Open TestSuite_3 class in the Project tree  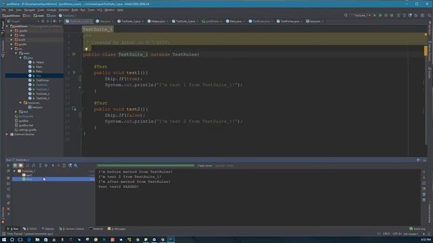point(43,98)
